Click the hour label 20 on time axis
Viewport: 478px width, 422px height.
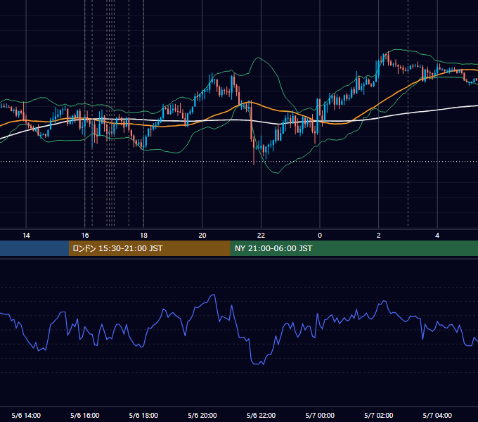(x=202, y=236)
